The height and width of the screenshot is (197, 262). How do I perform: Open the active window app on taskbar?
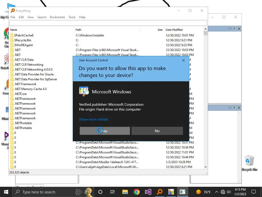click(182, 192)
